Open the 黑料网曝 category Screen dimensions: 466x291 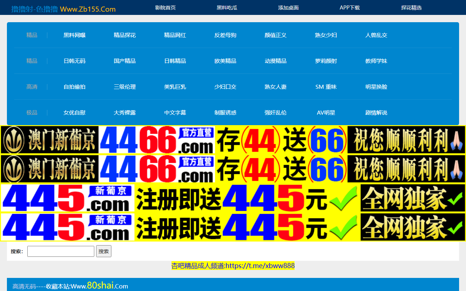pyautogui.click(x=75, y=35)
